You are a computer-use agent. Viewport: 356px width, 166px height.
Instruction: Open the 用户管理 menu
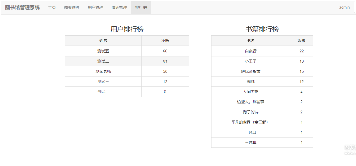(x=95, y=8)
